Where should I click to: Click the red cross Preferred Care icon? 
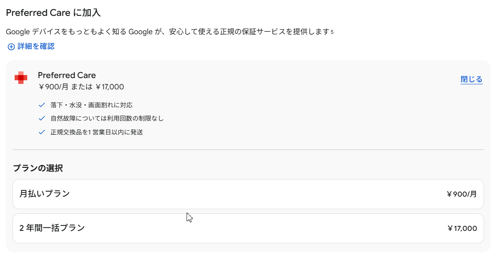[x=21, y=78]
